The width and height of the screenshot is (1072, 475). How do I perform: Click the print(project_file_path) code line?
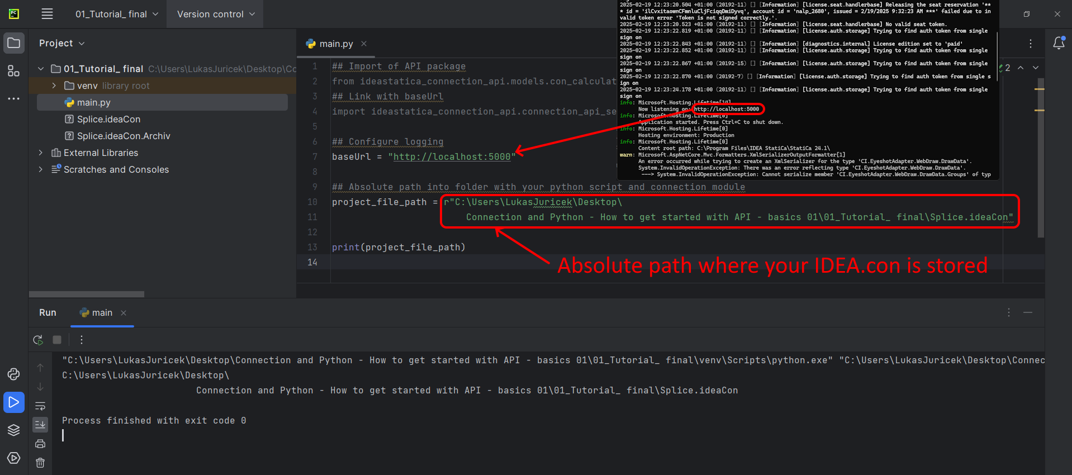pos(399,247)
